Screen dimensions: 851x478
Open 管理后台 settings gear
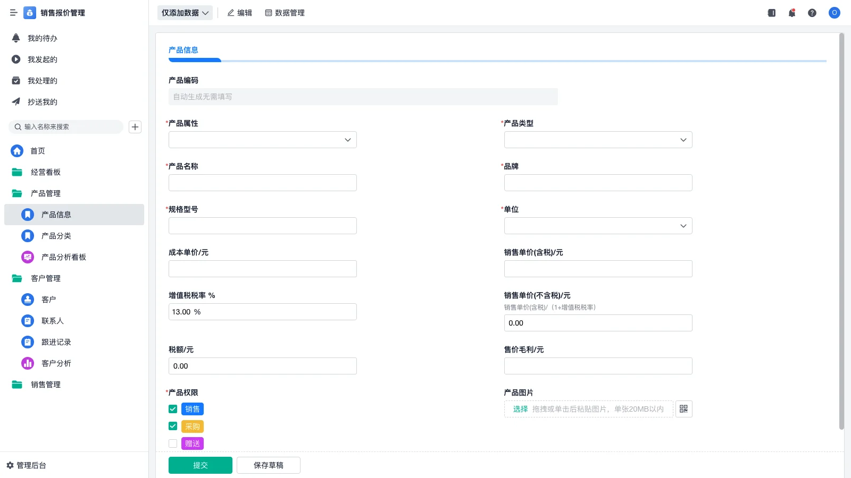coord(26,465)
